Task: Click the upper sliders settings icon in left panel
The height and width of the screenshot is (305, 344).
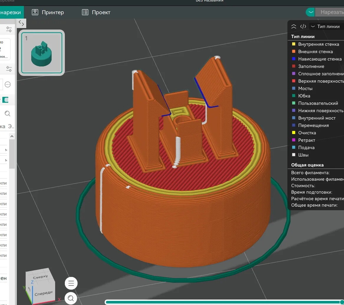Action: (x=9, y=30)
